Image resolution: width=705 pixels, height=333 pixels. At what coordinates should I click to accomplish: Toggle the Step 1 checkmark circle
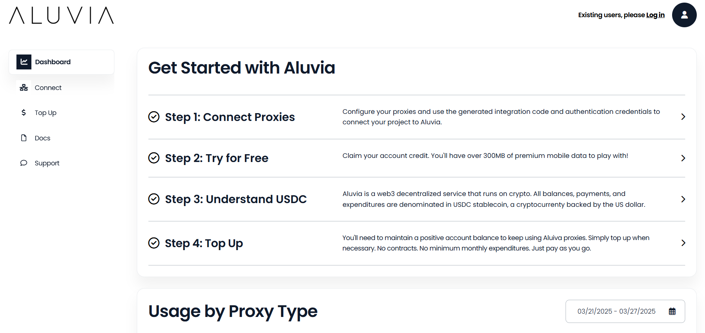pyautogui.click(x=154, y=117)
